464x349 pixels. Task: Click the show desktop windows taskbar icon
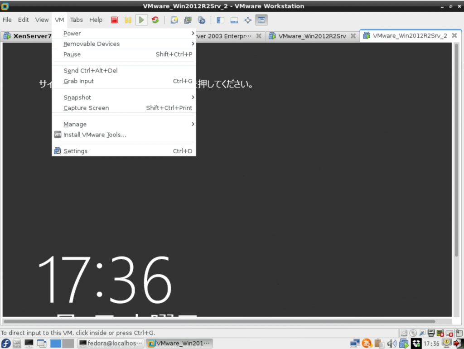point(42,344)
